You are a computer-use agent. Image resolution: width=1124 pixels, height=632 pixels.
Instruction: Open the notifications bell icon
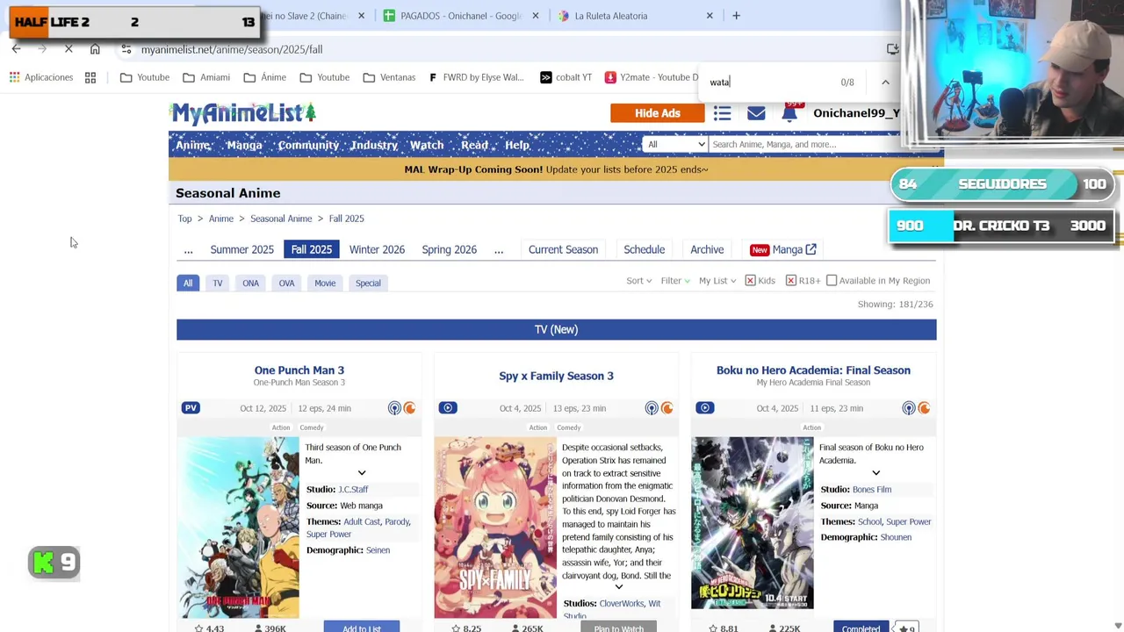pos(789,113)
